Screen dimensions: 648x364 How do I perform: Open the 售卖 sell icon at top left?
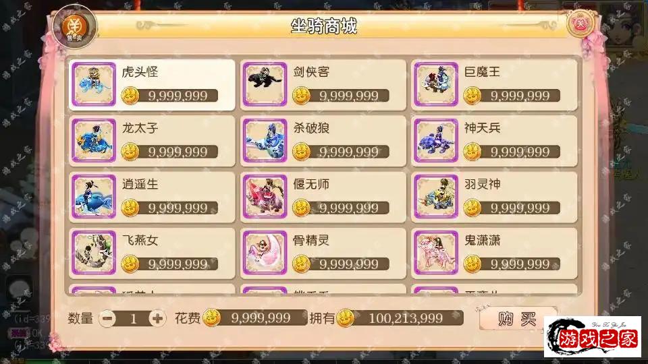75,27
